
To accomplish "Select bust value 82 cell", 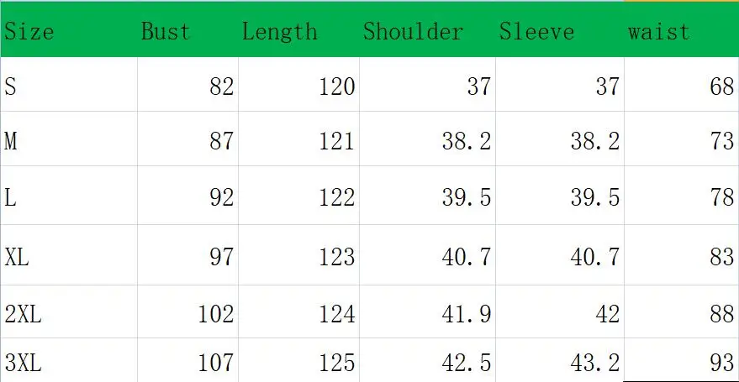I will (188, 85).
